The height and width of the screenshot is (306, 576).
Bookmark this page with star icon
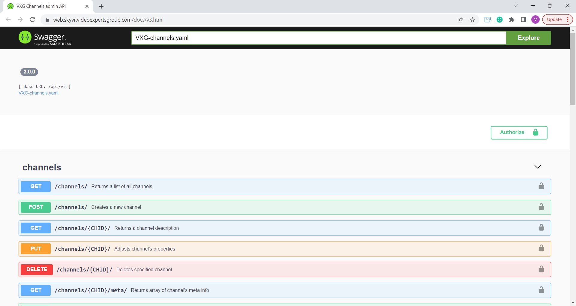pos(472,20)
